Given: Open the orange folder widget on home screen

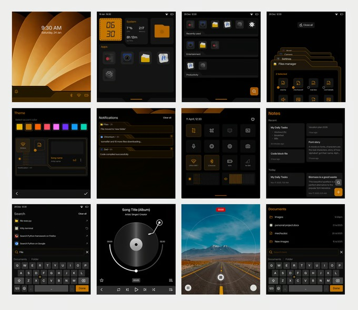Looking at the screenshot, I should pos(162,31).
